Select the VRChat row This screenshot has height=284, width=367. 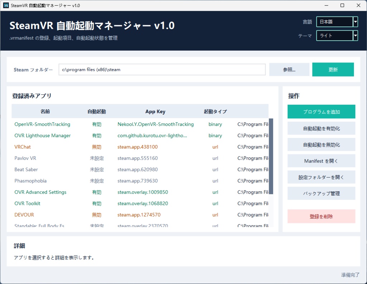click(x=140, y=147)
